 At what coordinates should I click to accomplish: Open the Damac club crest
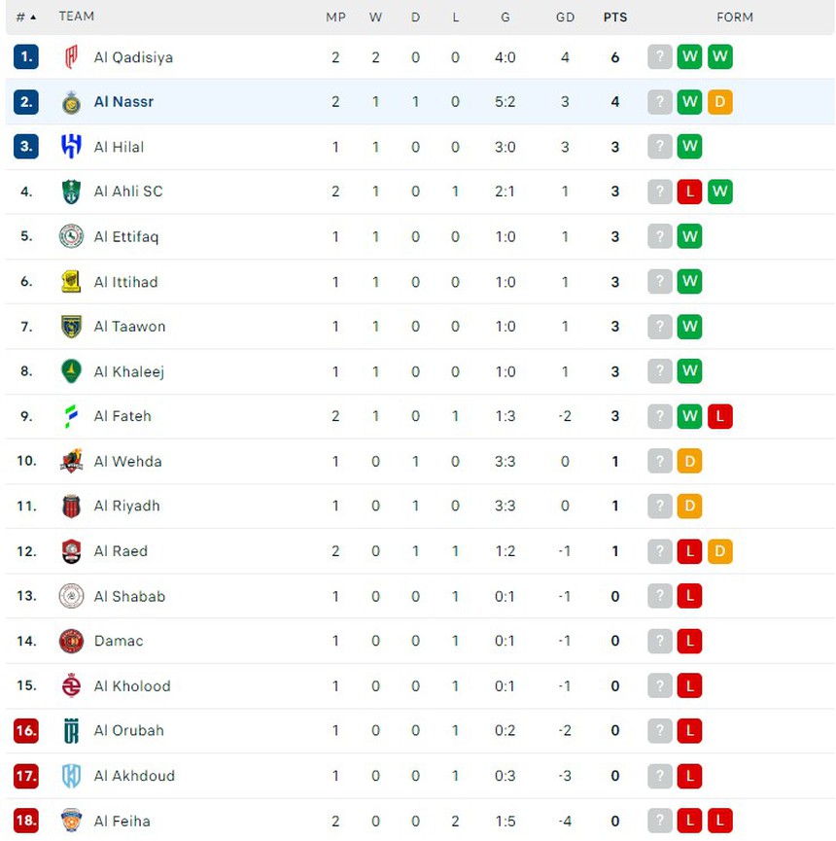pyautogui.click(x=71, y=641)
